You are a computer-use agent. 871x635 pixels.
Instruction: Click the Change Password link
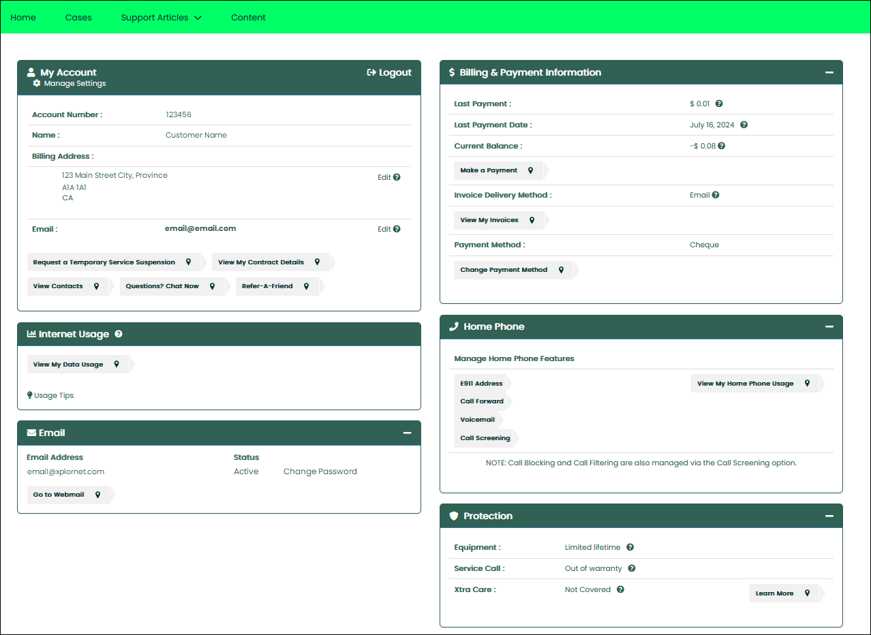pos(320,471)
